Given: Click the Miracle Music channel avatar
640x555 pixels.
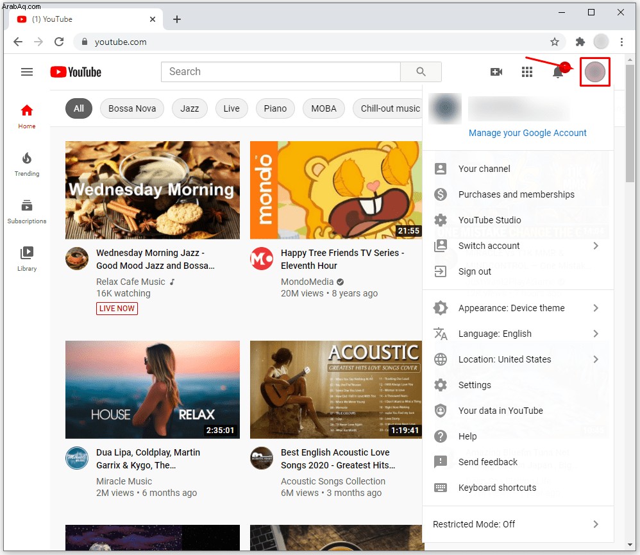Looking at the screenshot, I should pyautogui.click(x=77, y=458).
